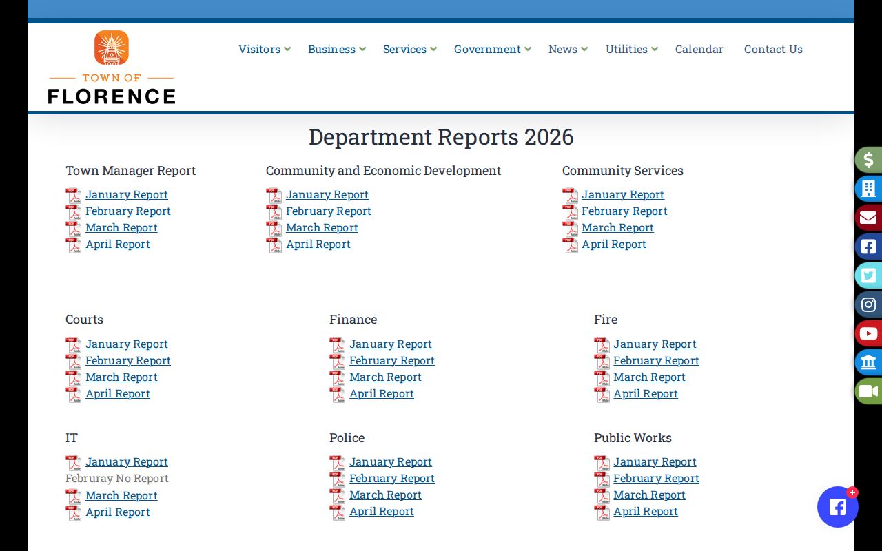Expand the Business dropdown menu

(337, 49)
